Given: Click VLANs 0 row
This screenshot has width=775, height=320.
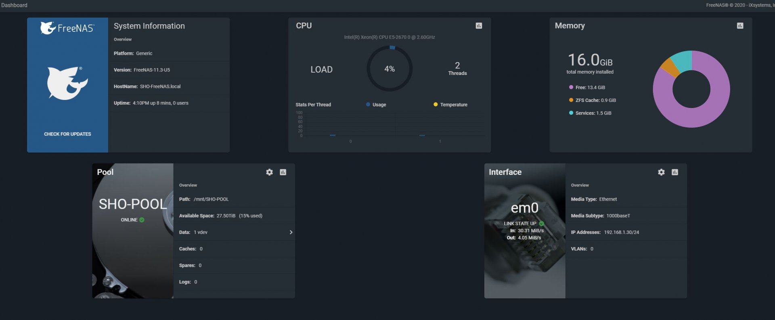Looking at the screenshot, I should pyautogui.click(x=626, y=249).
